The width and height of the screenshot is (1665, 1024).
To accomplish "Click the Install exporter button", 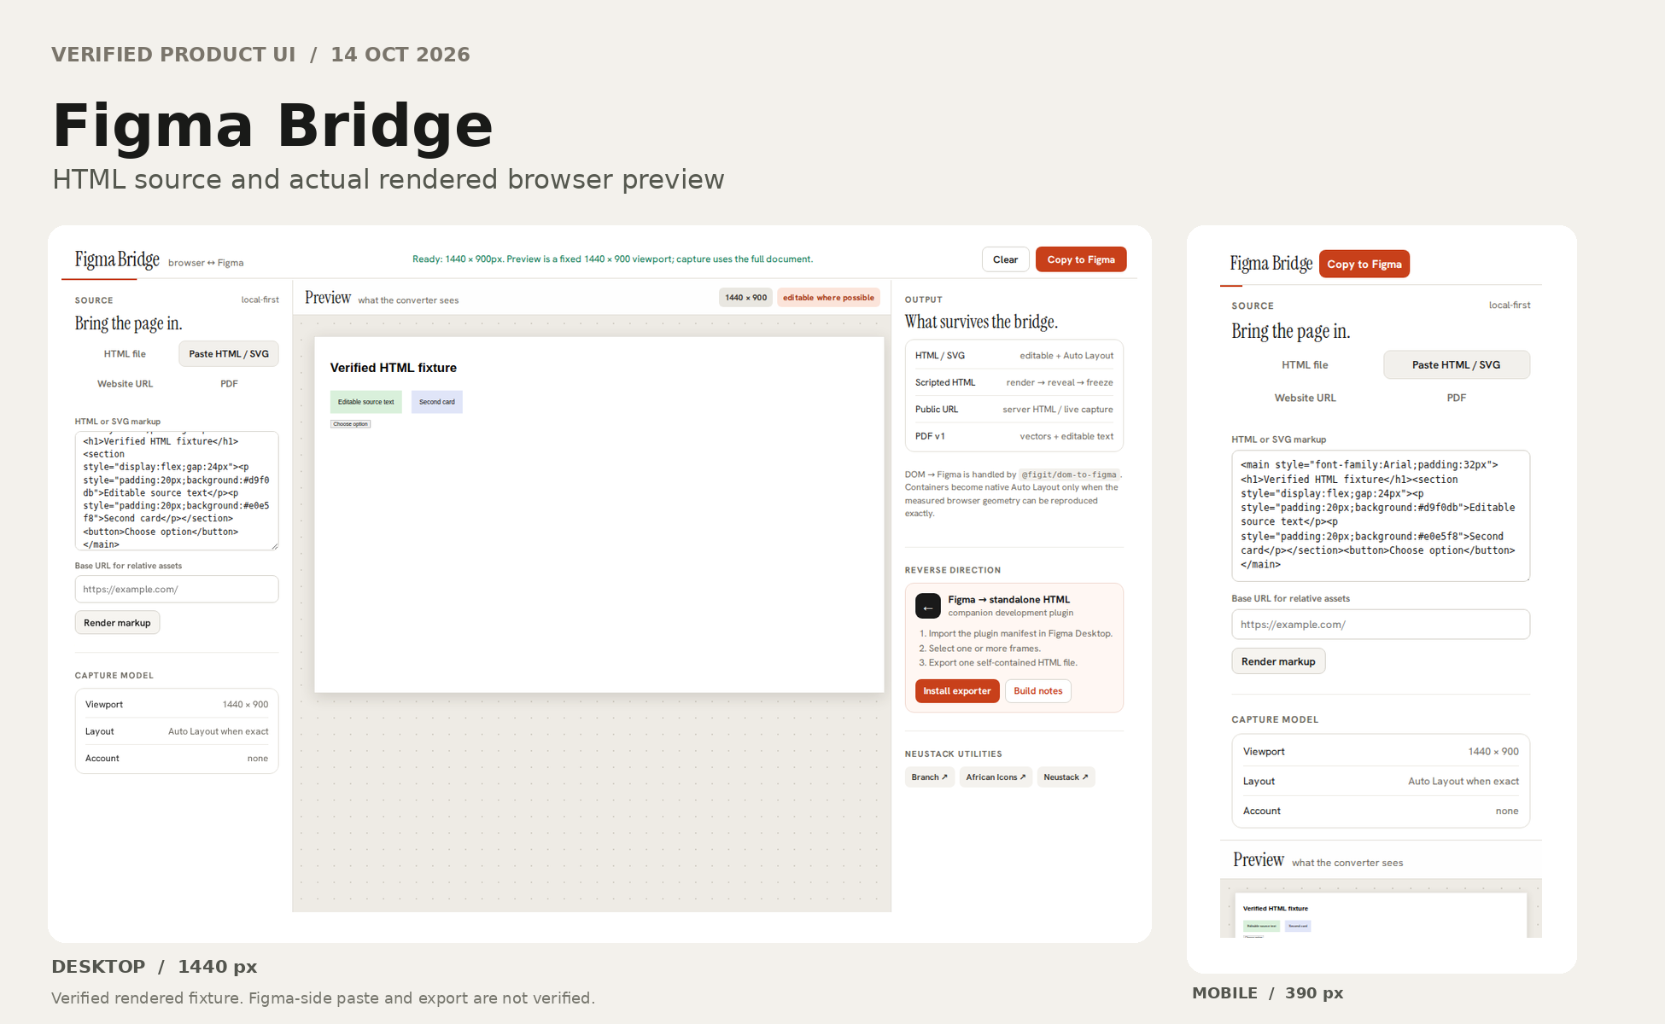I will tap(956, 691).
